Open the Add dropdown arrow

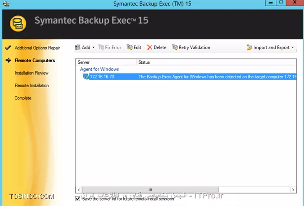93,47
